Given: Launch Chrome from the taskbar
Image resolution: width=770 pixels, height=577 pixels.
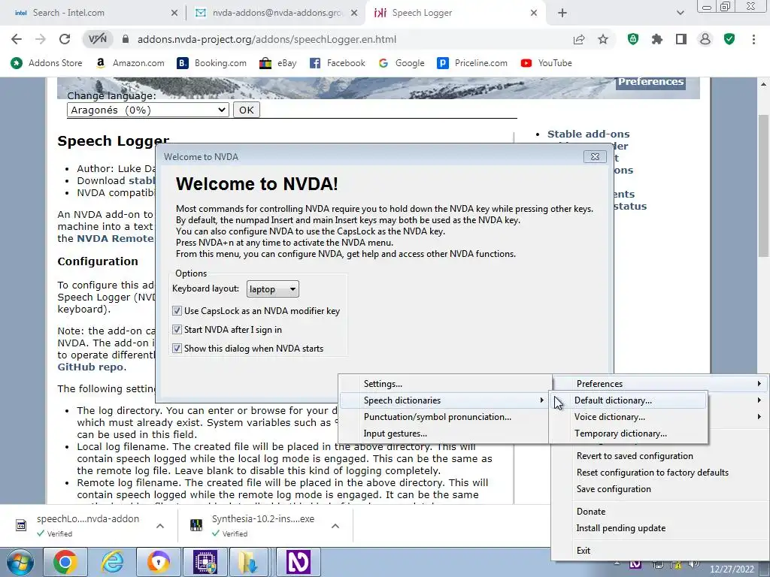Looking at the screenshot, I should 65,562.
